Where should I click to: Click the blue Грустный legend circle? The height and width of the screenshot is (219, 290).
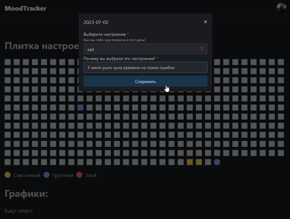coord(46,175)
